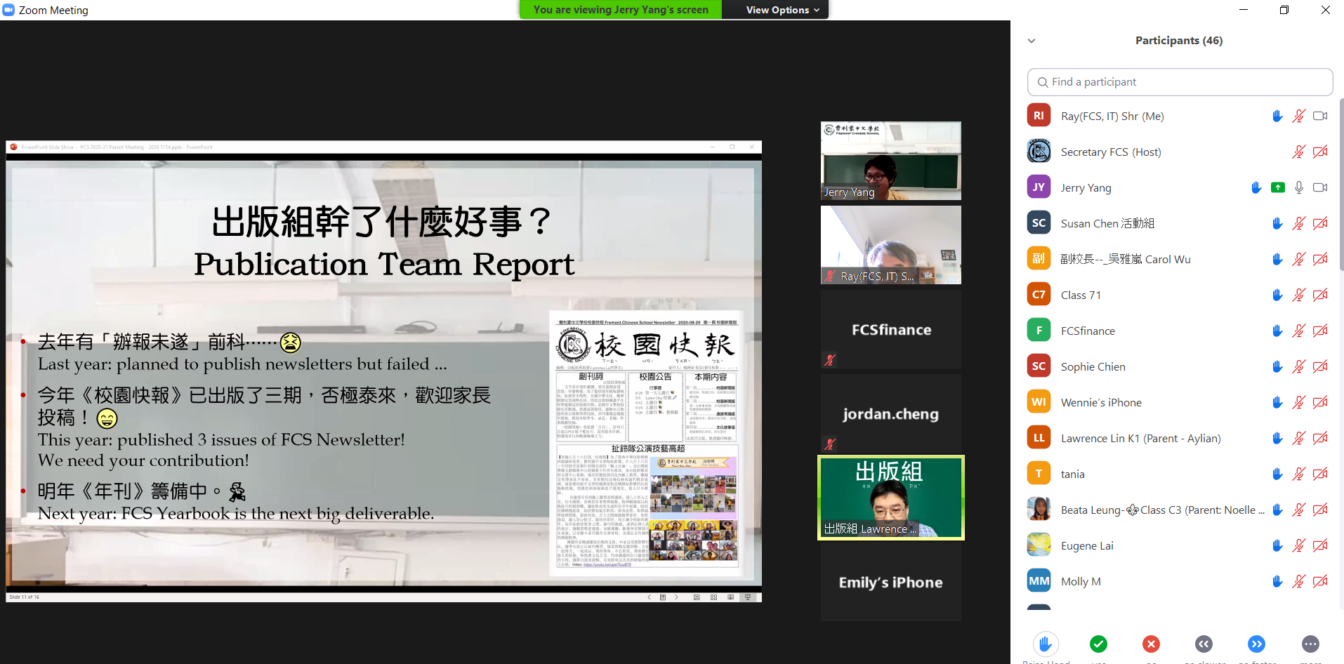Click the 'go slower' rewind reaction icon
The height and width of the screenshot is (664, 1344).
pos(1204,644)
